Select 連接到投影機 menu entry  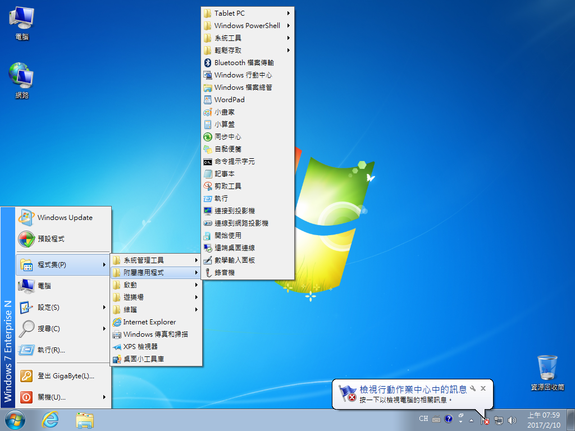tap(248, 211)
